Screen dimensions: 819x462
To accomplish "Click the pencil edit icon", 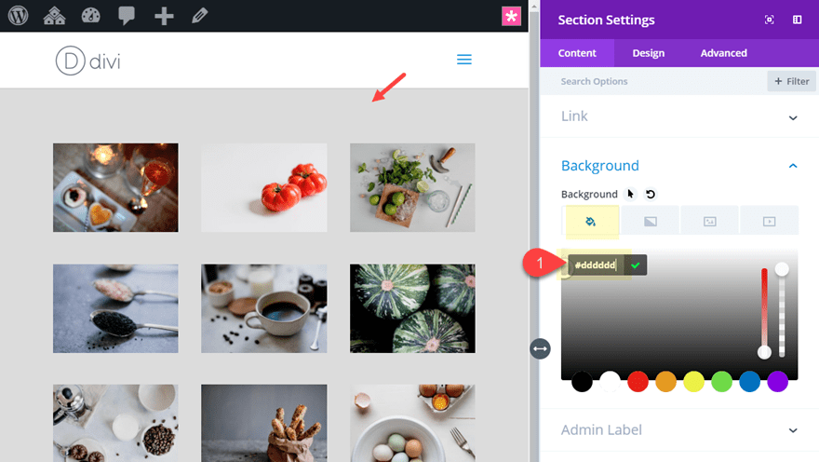I will tap(199, 16).
